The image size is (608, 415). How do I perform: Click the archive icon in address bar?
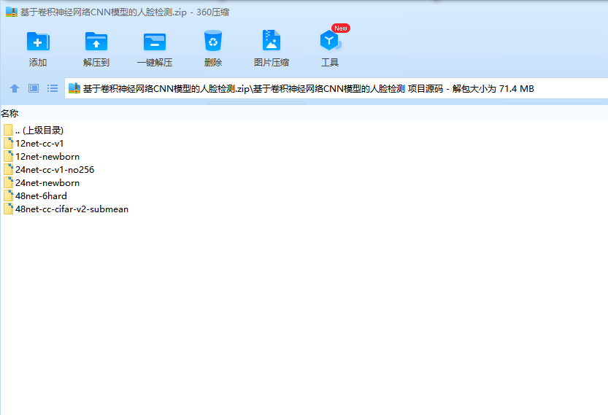[74, 88]
